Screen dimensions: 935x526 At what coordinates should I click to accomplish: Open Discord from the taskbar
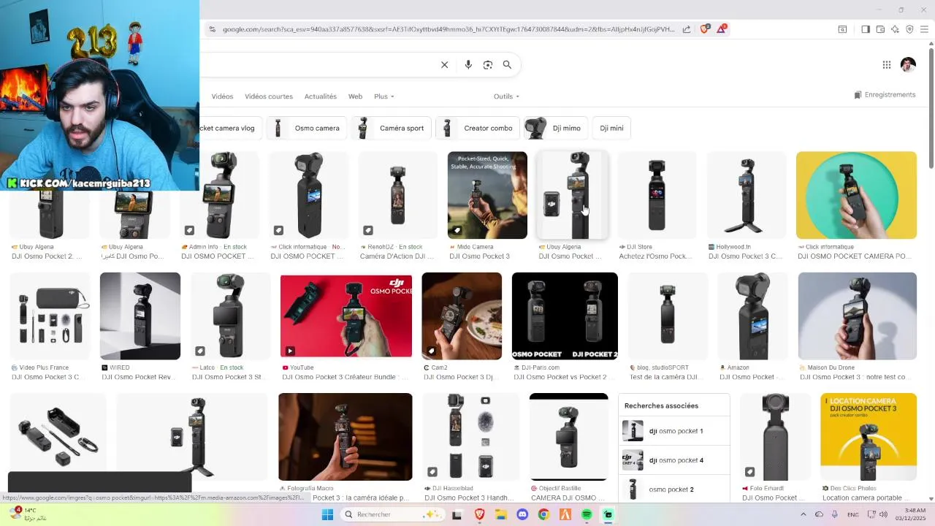(522, 514)
